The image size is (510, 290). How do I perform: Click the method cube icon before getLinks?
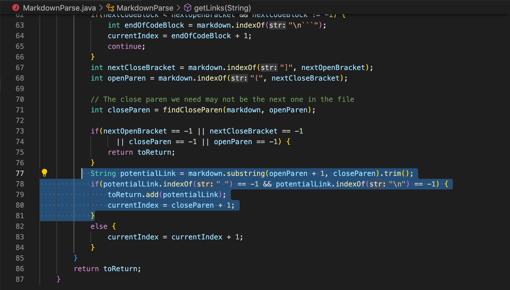pos(188,8)
